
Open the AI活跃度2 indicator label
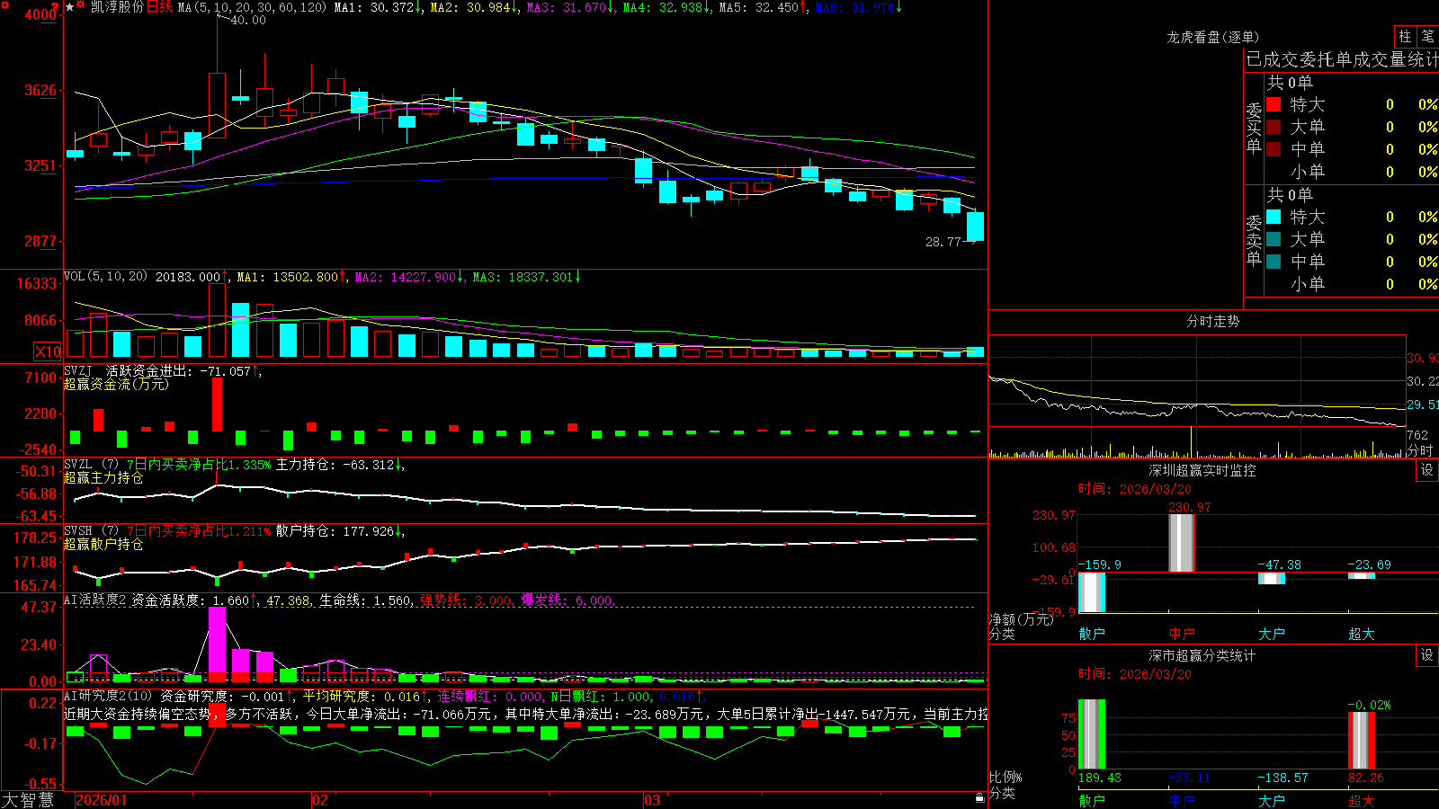pyautogui.click(x=94, y=600)
